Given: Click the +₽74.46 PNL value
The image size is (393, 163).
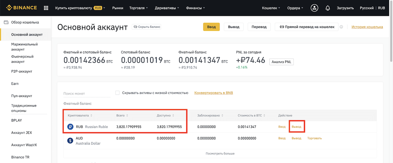Looking at the screenshot, I should coord(251,60).
